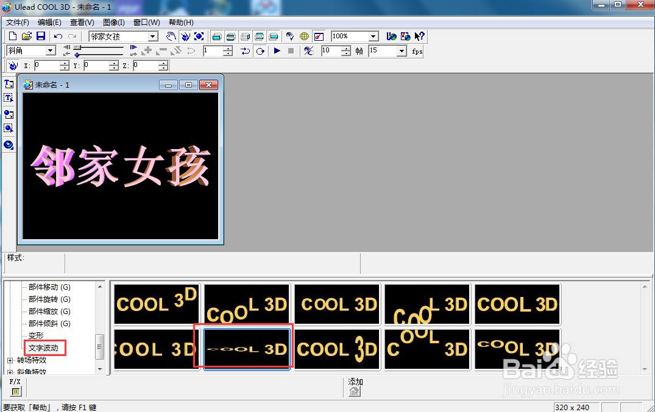Click the yellow globe icon

point(305,37)
